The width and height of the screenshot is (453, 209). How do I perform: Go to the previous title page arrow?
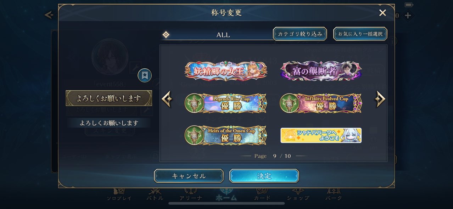[167, 100]
